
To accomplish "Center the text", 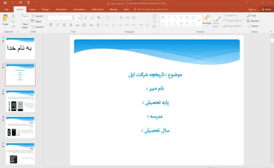I will point(114,25).
